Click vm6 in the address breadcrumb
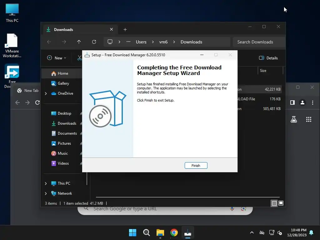Viewport: 320px width, 240px height. click(x=163, y=42)
